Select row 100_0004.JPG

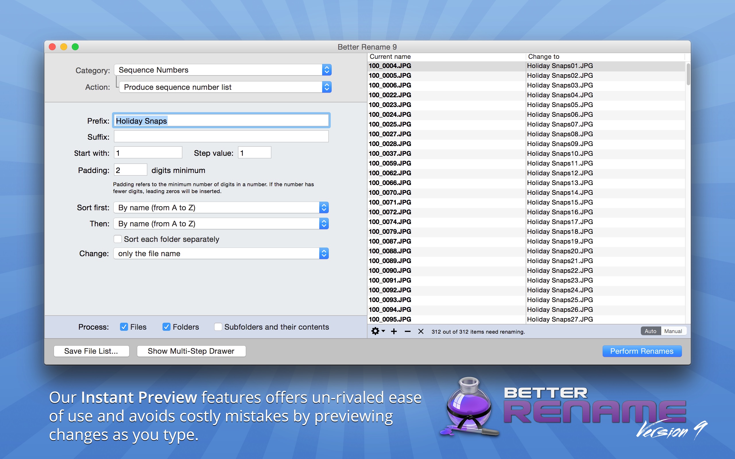[x=526, y=66]
